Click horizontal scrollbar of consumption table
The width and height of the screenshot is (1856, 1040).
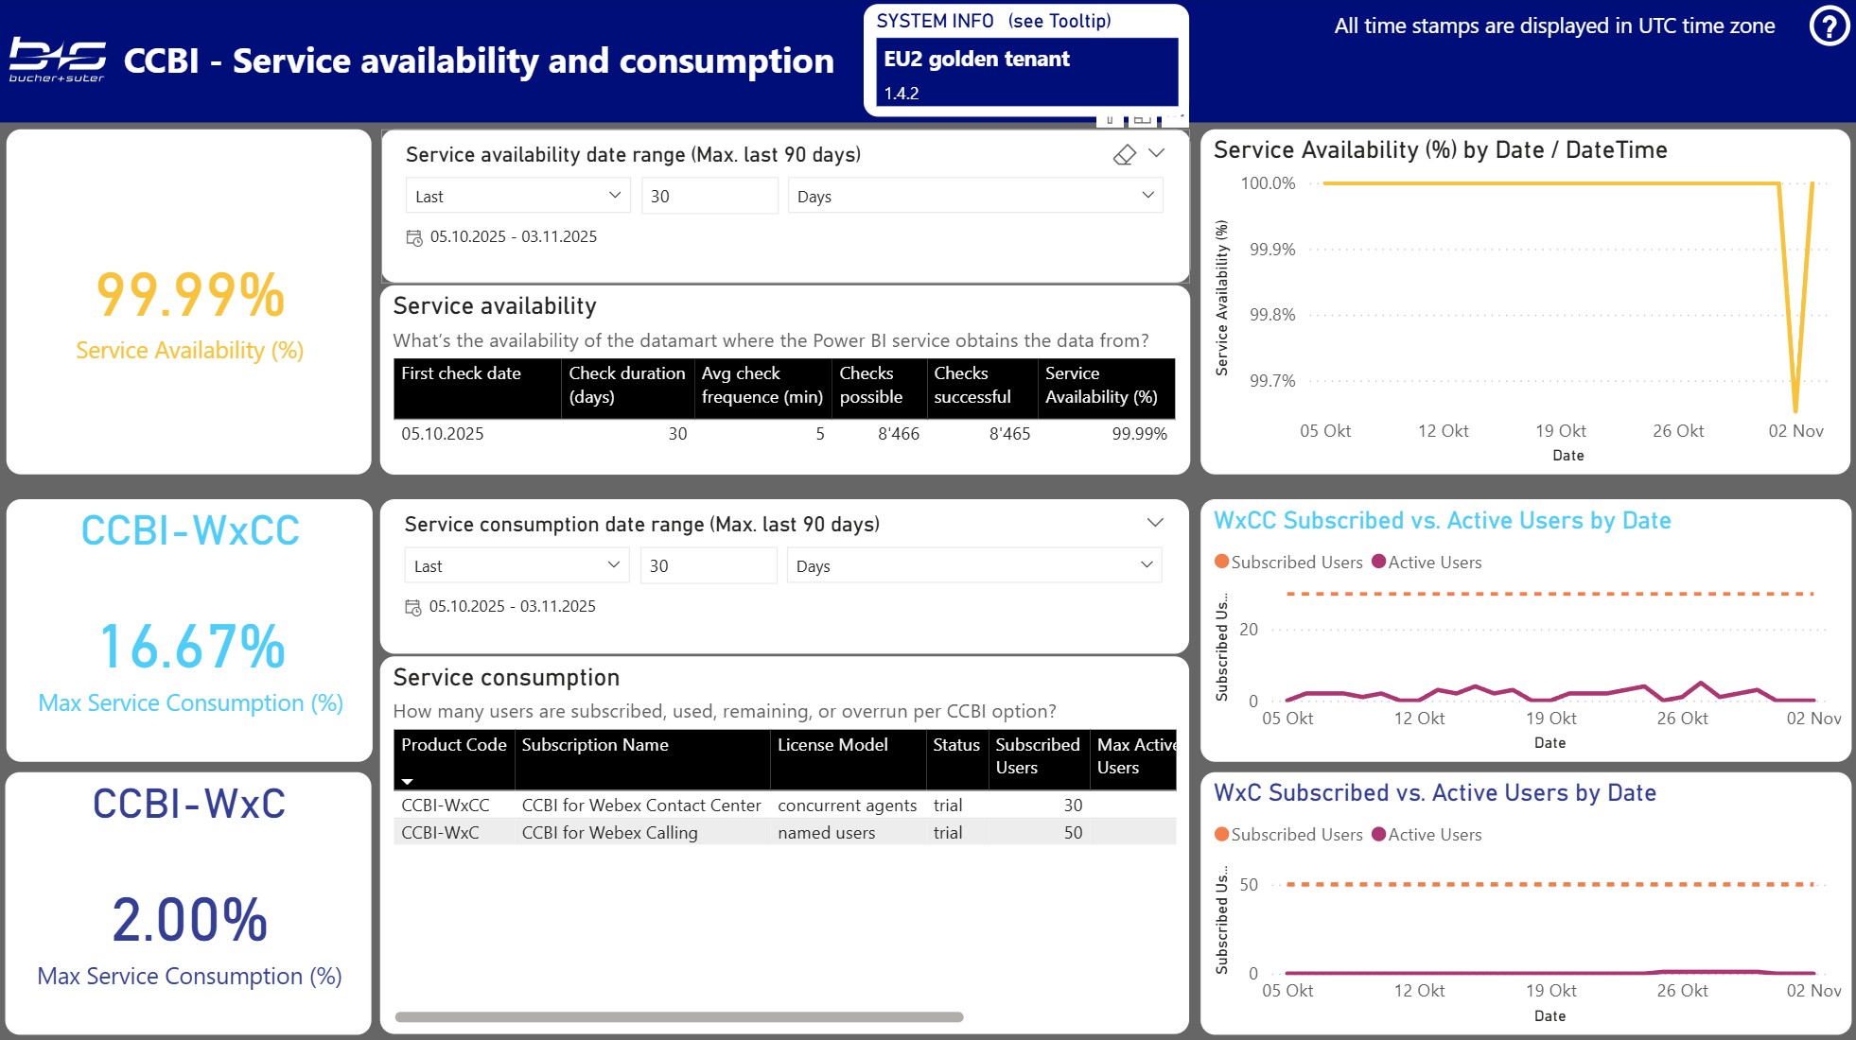click(678, 1017)
